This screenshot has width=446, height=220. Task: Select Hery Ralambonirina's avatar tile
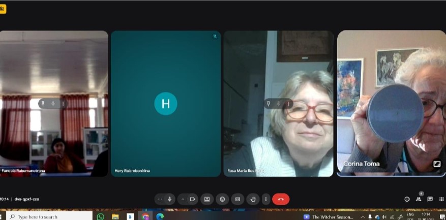(x=166, y=104)
